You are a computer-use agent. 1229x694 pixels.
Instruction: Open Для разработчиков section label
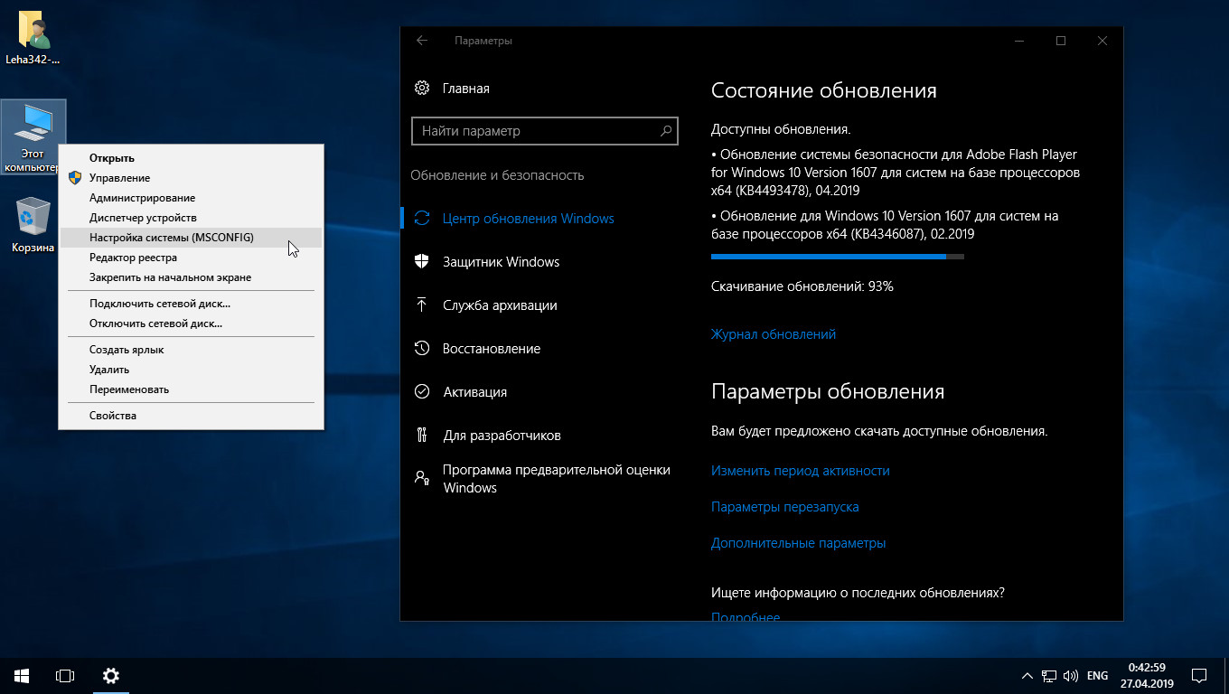(502, 436)
